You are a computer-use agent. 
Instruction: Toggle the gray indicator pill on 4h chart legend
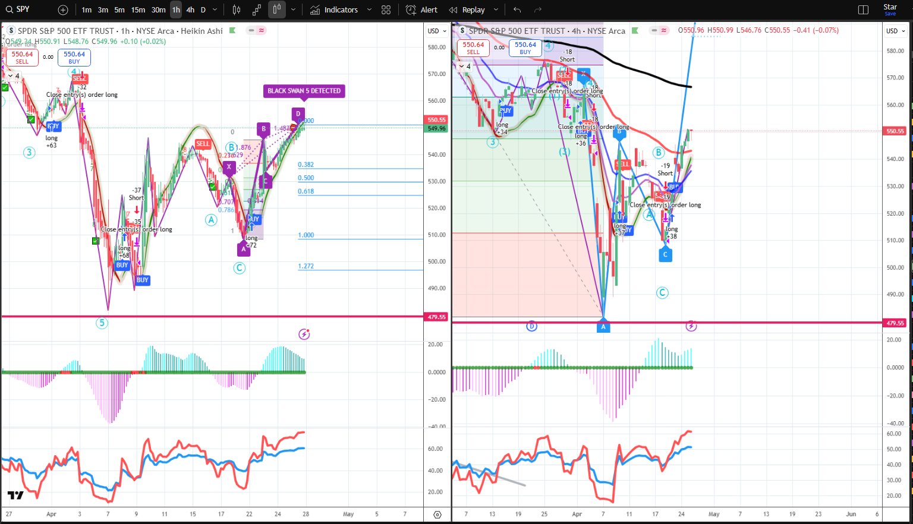pyautogui.click(x=654, y=30)
